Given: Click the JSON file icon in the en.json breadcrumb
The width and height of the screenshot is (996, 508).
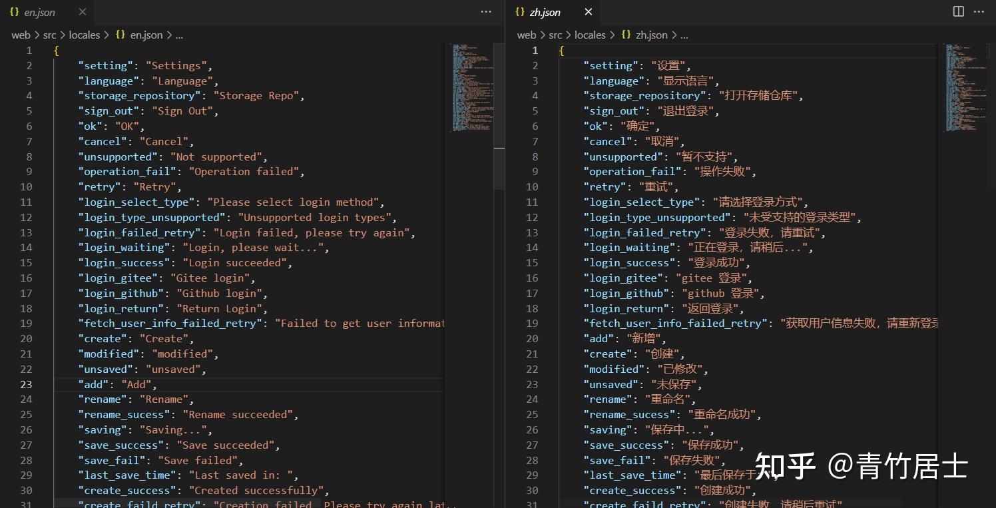Looking at the screenshot, I should tap(121, 35).
